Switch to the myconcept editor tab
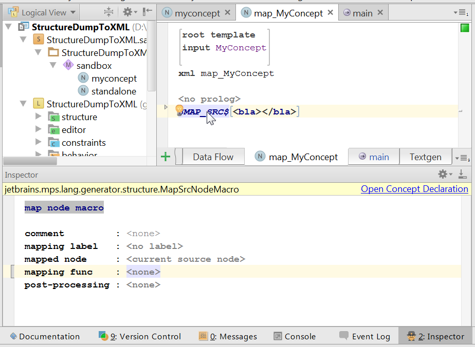The image size is (475, 347). point(196,13)
